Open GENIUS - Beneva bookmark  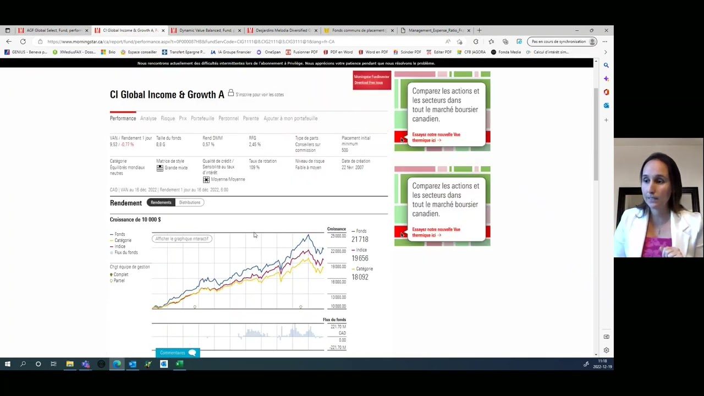tap(25, 52)
